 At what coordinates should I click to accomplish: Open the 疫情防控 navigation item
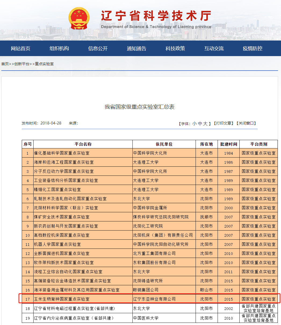click(x=253, y=49)
